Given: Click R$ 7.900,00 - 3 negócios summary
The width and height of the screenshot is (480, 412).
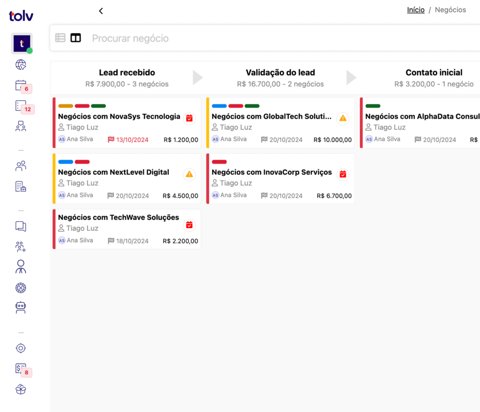Looking at the screenshot, I should point(127,84).
